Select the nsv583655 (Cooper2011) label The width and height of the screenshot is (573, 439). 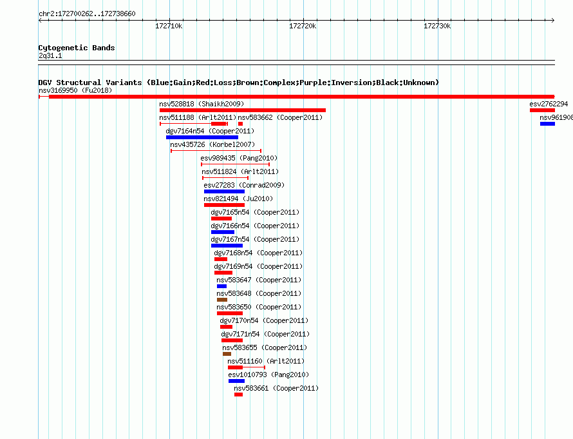coord(265,347)
